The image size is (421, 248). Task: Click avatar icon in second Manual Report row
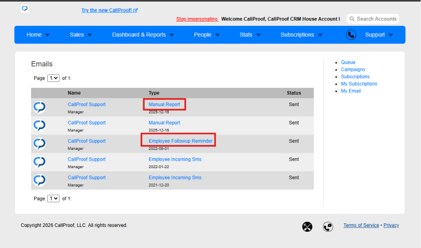coord(39,126)
